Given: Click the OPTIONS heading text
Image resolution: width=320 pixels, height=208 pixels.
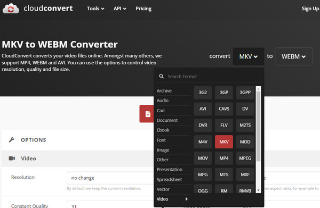Looking at the screenshot, I should 34,140.
